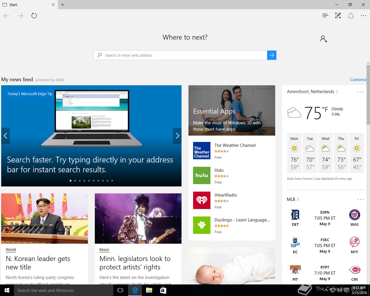This screenshot has height=296, width=370.
Task: Click the add account person icon
Action: click(323, 39)
